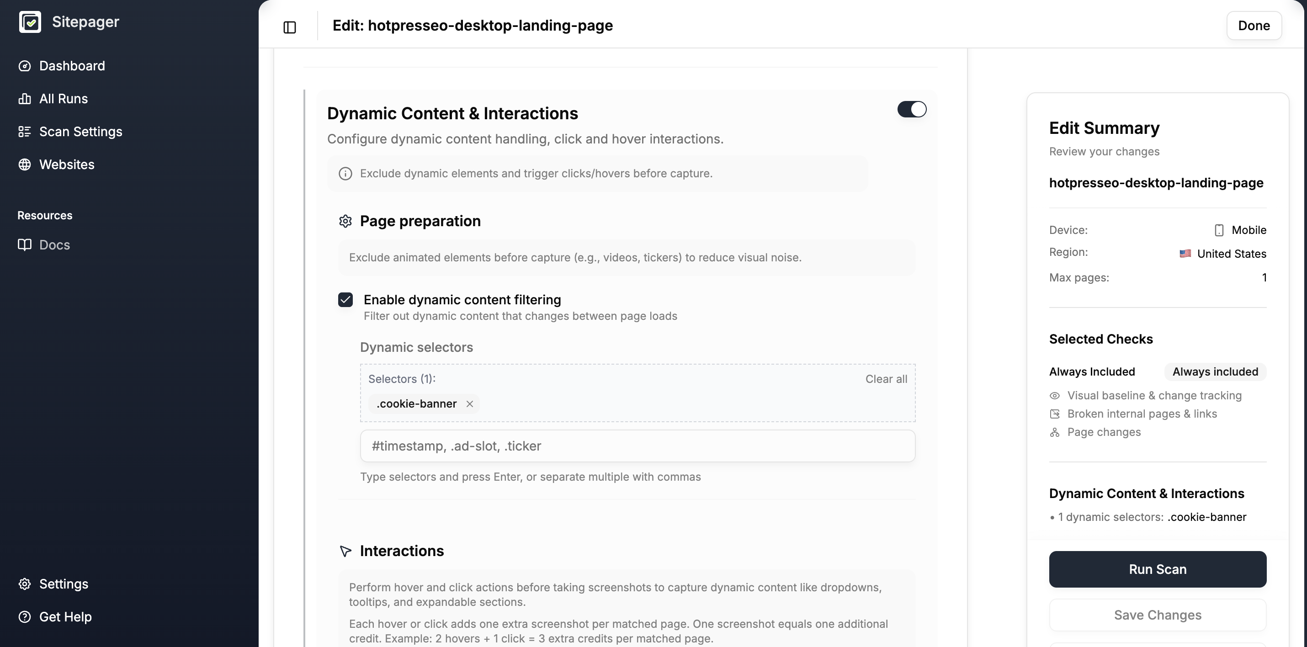Uncheck Enable dynamic content filtering
1307x647 pixels.
345,299
